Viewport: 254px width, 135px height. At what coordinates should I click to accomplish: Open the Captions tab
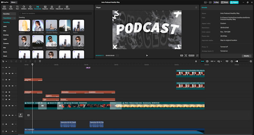click(45, 7)
